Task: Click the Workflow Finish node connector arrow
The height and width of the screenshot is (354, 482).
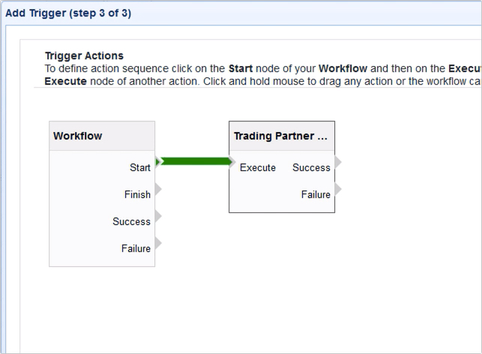Action: pos(158,189)
